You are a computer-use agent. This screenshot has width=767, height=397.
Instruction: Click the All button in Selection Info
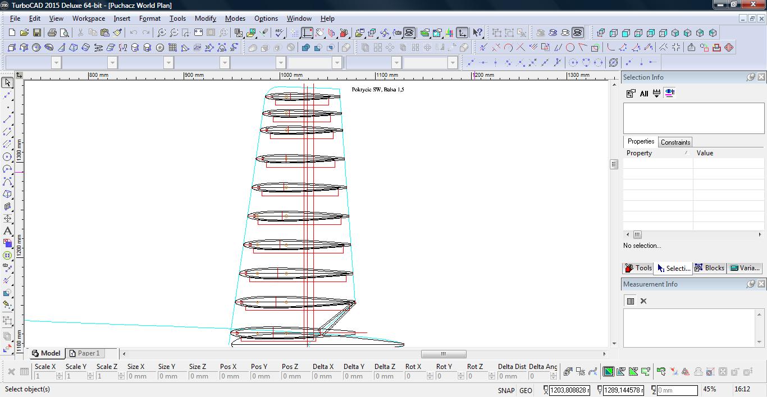(x=643, y=94)
